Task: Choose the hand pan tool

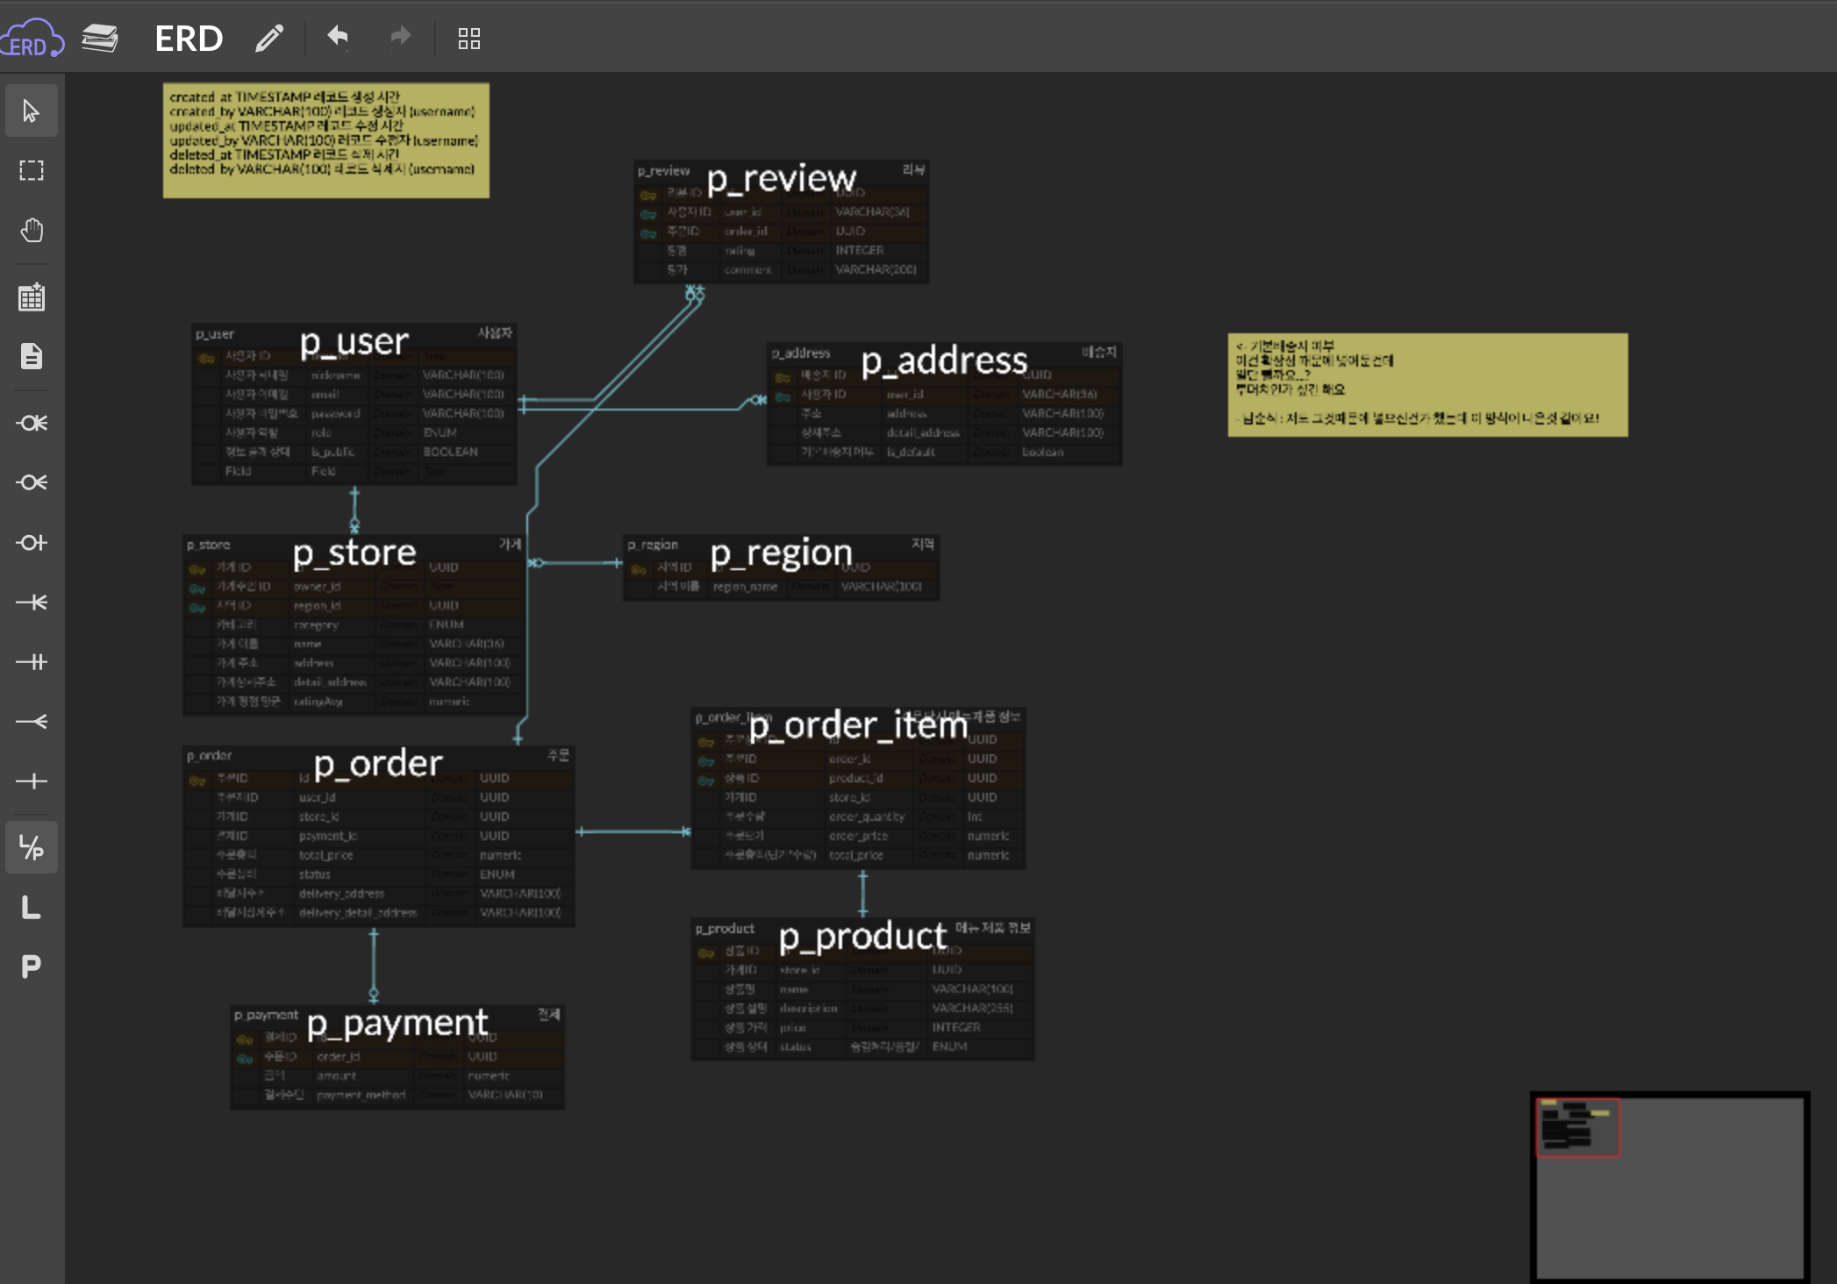Action: [x=32, y=231]
